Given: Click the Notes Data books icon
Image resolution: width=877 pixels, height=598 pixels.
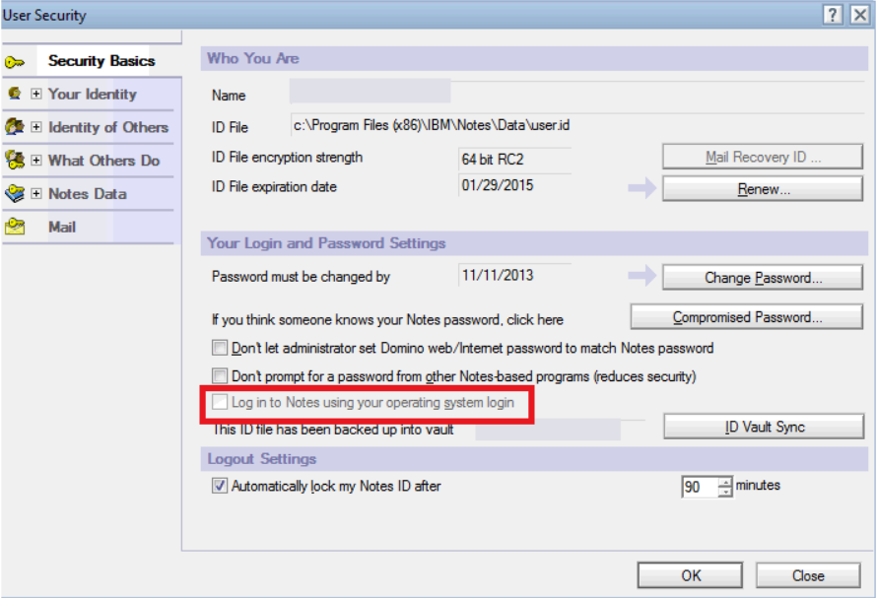Looking at the screenshot, I should [14, 194].
